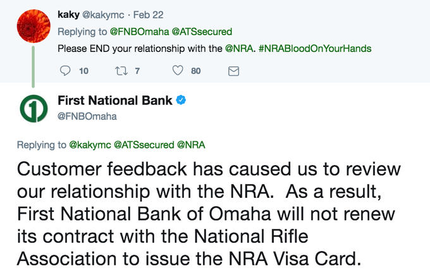This screenshot has width=430, height=275.
Task: Open the #NRABloodOnYourHands hashtag
Action: 315,49
